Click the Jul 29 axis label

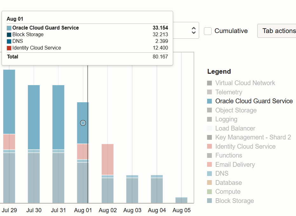[x=9, y=210]
